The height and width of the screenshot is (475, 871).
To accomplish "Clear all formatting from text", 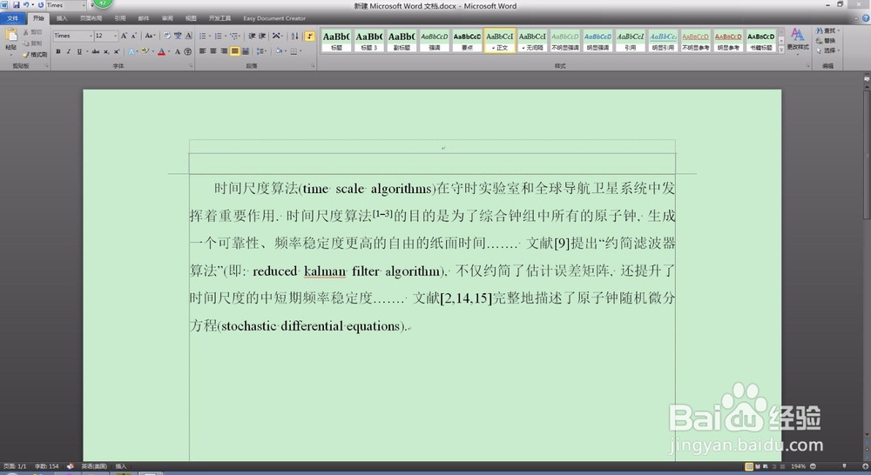I will pyautogui.click(x=167, y=36).
